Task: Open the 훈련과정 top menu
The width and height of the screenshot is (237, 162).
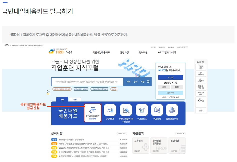Action: pyautogui.click(x=124, y=52)
